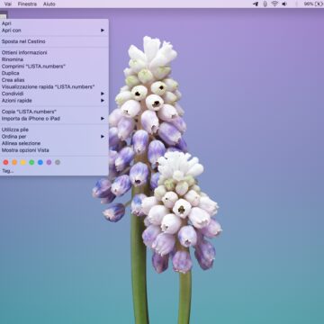Select Visualizzazione rapida "LISTA.numbers"
Screen dimensions: 324x324
click(x=54, y=87)
